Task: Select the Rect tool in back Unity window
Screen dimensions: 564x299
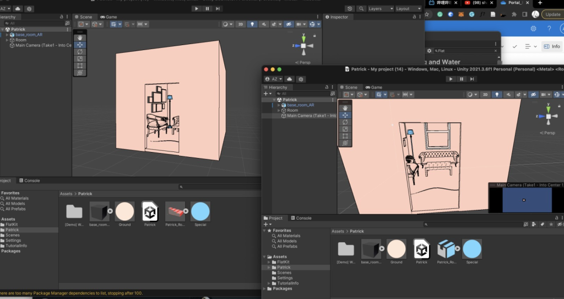Action: click(x=80, y=66)
